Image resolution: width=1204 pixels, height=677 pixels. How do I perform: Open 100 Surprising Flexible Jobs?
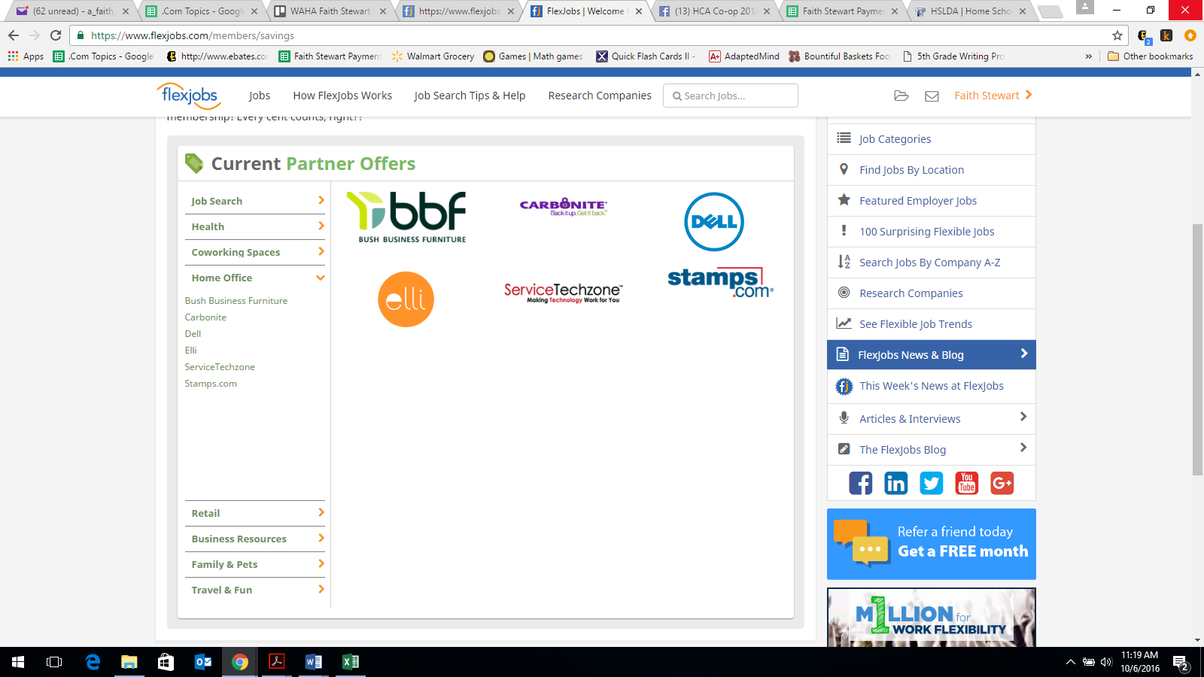932,232
